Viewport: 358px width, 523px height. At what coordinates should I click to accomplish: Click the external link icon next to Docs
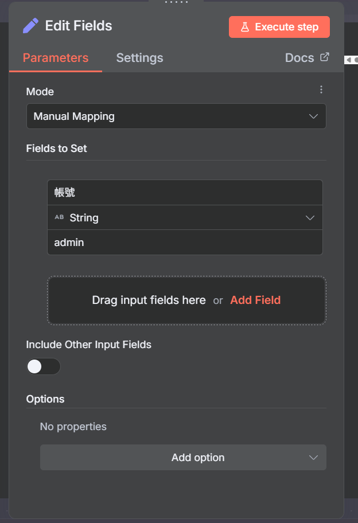pos(325,57)
